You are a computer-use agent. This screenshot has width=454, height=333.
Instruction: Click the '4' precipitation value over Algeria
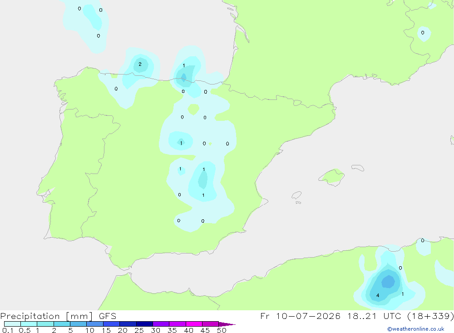coord(378,295)
